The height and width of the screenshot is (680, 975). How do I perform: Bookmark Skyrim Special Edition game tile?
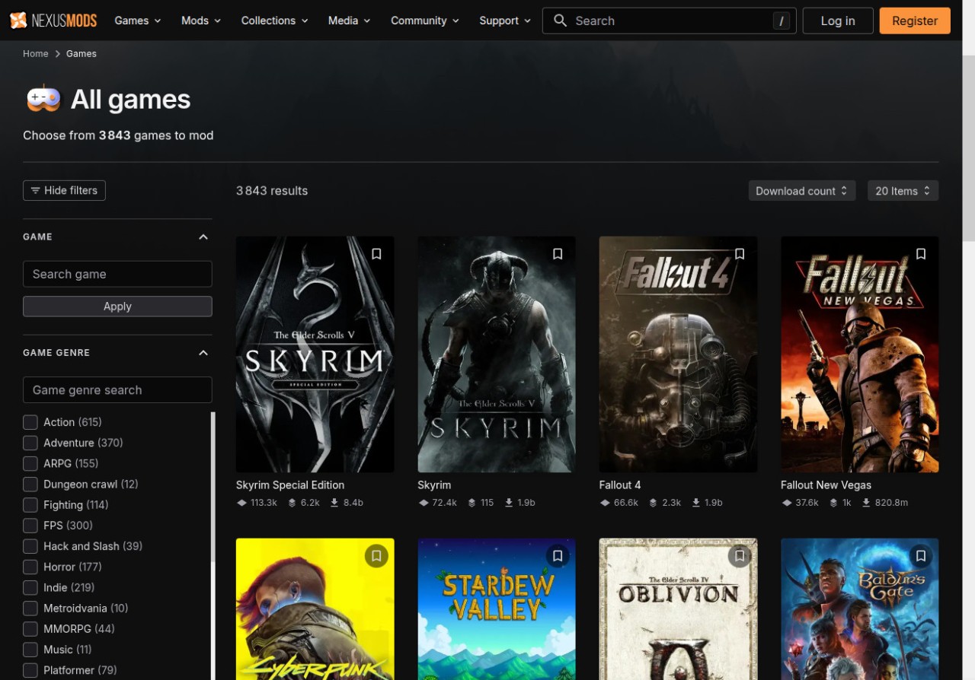376,254
